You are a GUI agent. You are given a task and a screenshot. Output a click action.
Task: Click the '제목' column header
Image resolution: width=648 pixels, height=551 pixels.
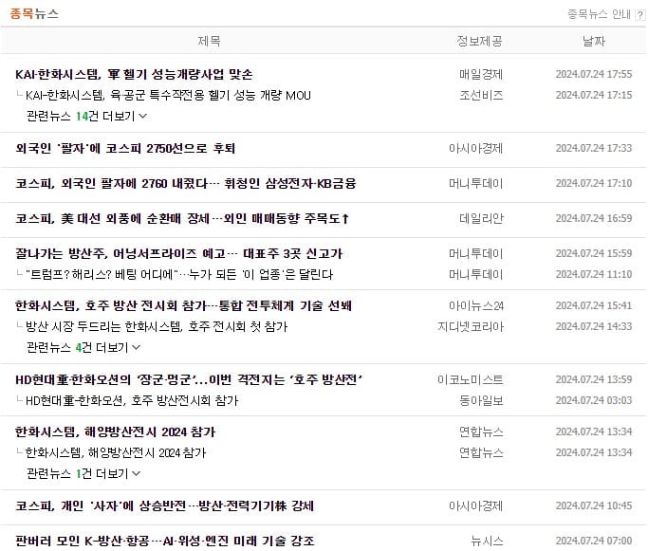click(x=209, y=41)
